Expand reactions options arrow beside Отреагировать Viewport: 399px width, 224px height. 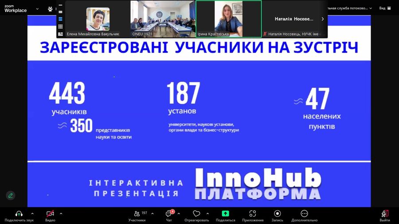click(207, 214)
